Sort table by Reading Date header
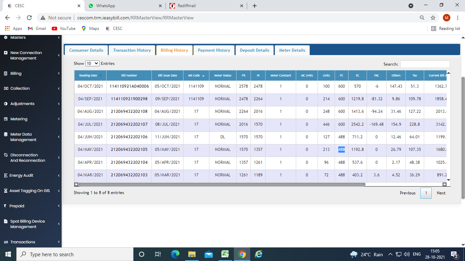465x261 pixels. [90, 75]
